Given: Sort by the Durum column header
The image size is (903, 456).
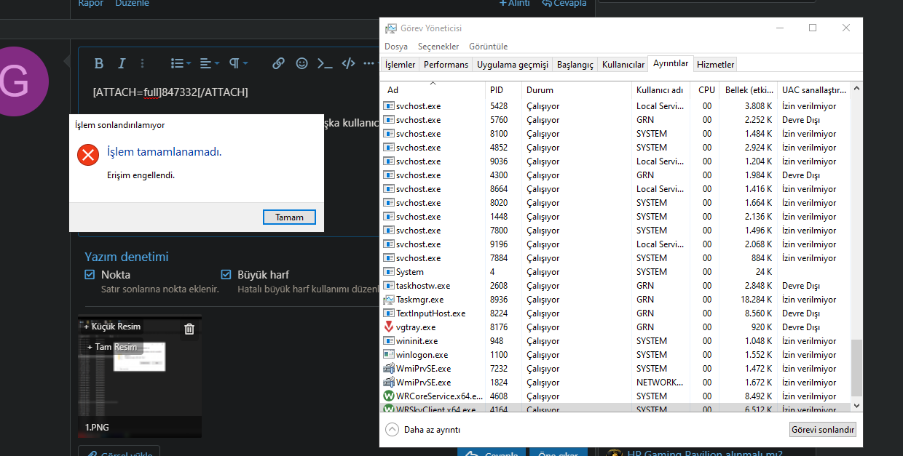Looking at the screenshot, I should point(577,90).
